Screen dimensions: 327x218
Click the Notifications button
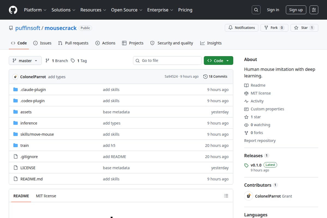click(x=241, y=28)
